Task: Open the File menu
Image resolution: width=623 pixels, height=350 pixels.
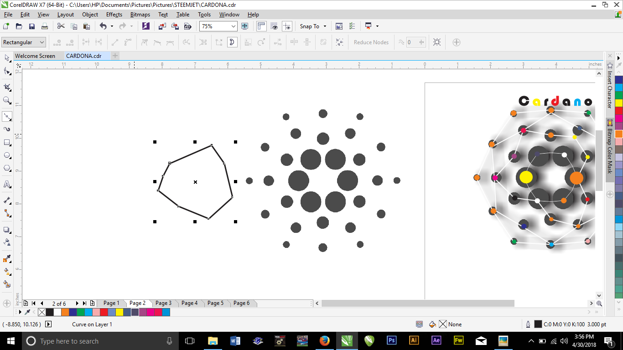Action: click(8, 14)
